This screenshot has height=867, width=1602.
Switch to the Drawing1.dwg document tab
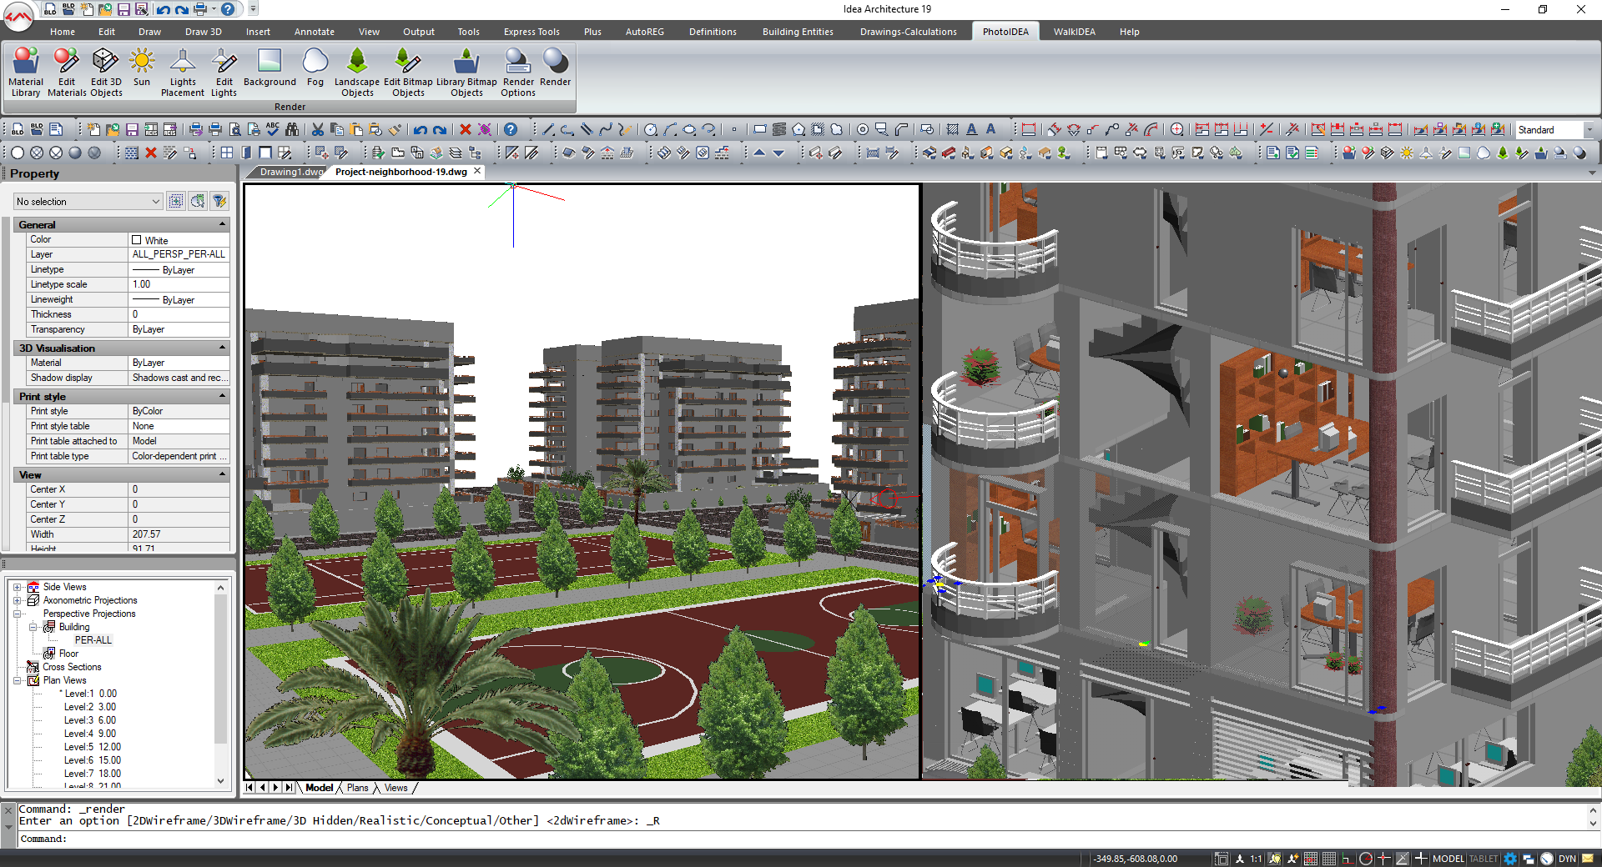[290, 172]
